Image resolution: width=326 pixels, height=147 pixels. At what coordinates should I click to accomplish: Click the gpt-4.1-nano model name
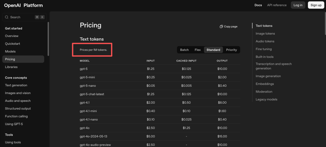89,119
